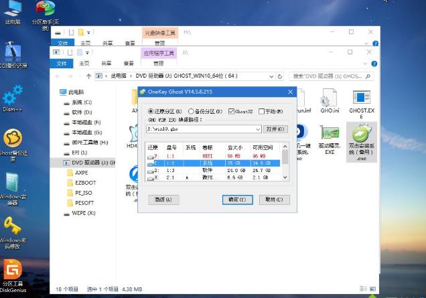
Task: Open the Ghost backup and restore desktop shortcut
Action: 13,140
